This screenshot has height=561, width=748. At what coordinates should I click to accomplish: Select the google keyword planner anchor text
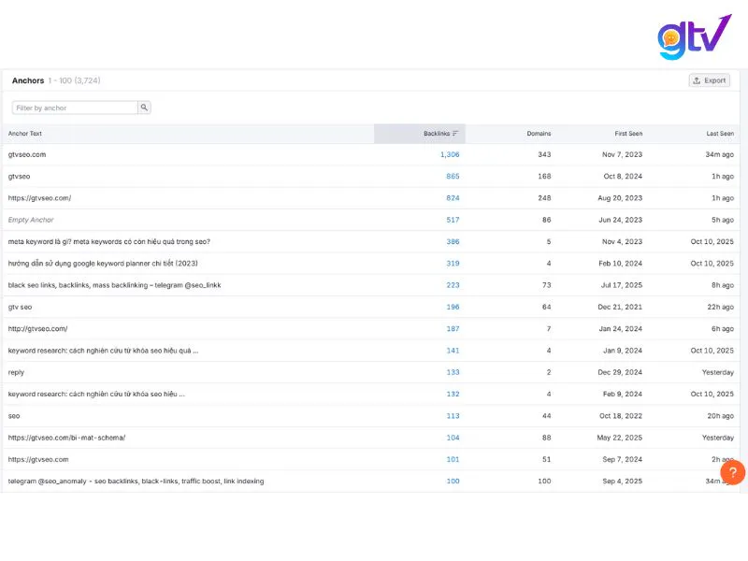tap(103, 264)
